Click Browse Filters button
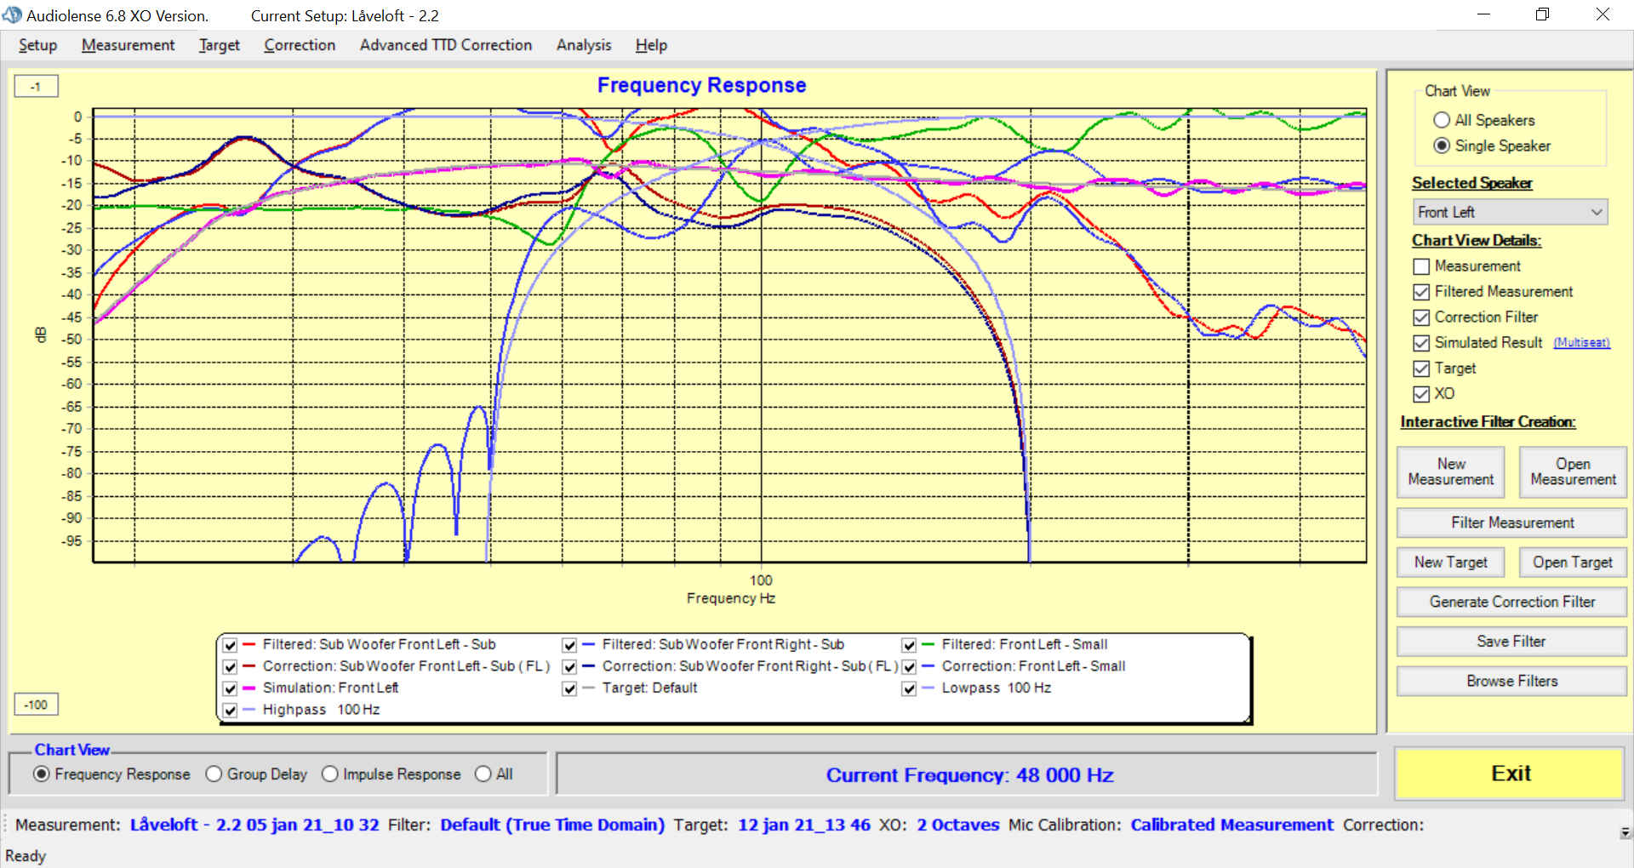 point(1512,681)
